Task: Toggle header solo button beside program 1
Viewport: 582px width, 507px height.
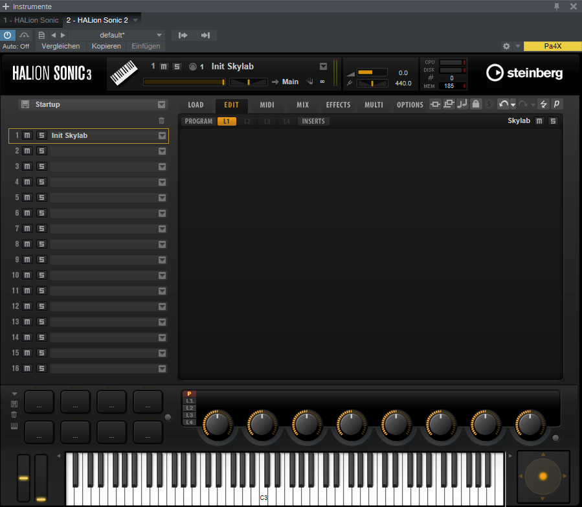Action: tap(177, 67)
